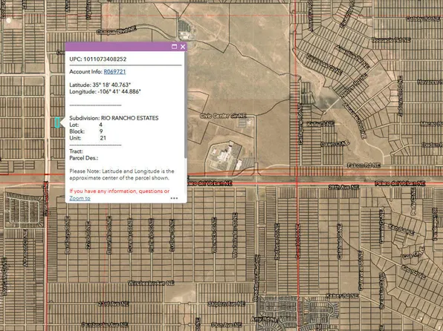Image resolution: width=443 pixels, height=331 pixels.
Task: Click the Parcel Des.: label
Action: pos(84,158)
